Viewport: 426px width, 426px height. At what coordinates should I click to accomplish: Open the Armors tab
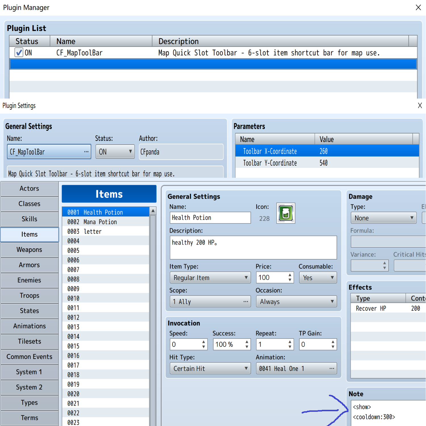[x=29, y=265]
